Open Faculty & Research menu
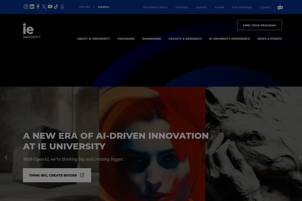Viewport: 302px width, 201px height. click(x=185, y=39)
